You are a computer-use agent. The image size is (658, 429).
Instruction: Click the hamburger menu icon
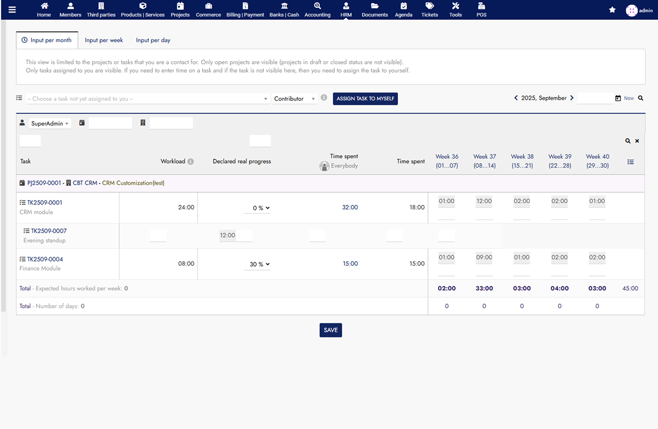tap(12, 9)
